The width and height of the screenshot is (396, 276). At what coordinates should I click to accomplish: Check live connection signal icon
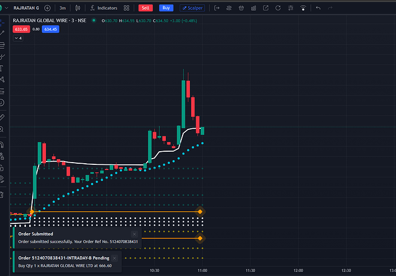click(303, 8)
